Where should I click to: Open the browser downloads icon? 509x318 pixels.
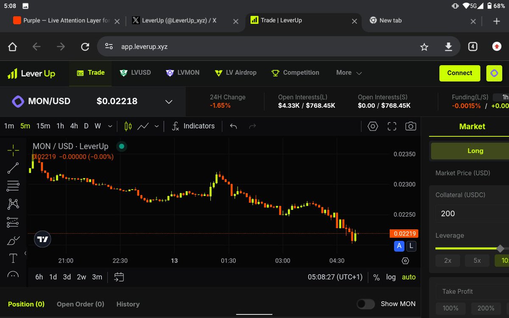coord(448,47)
